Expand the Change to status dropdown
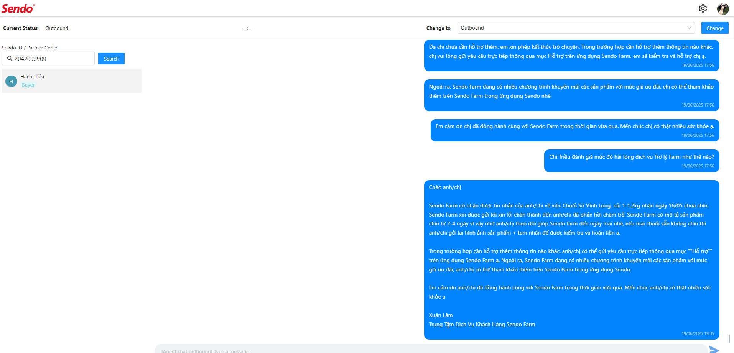 [576, 28]
